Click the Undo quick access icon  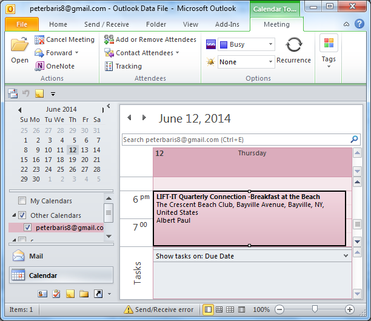pyautogui.click(x=26, y=93)
